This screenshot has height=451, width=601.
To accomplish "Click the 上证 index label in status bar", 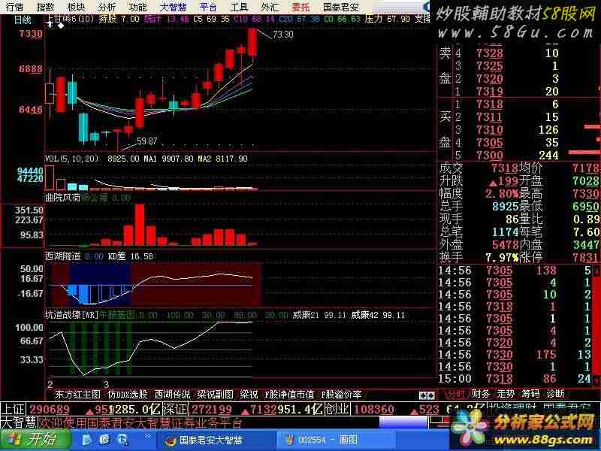I will pos(13,409).
